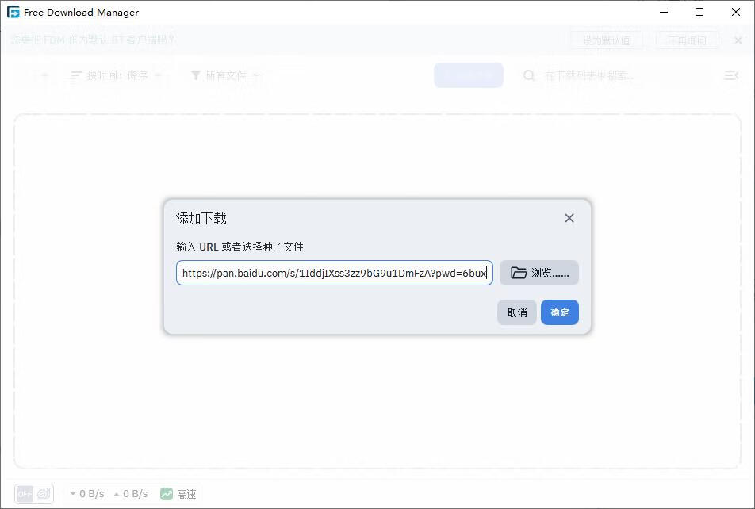Open the browse folder icon in the dialog

pos(518,273)
